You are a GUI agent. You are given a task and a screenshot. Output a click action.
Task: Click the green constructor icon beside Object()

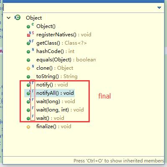click(x=28, y=27)
